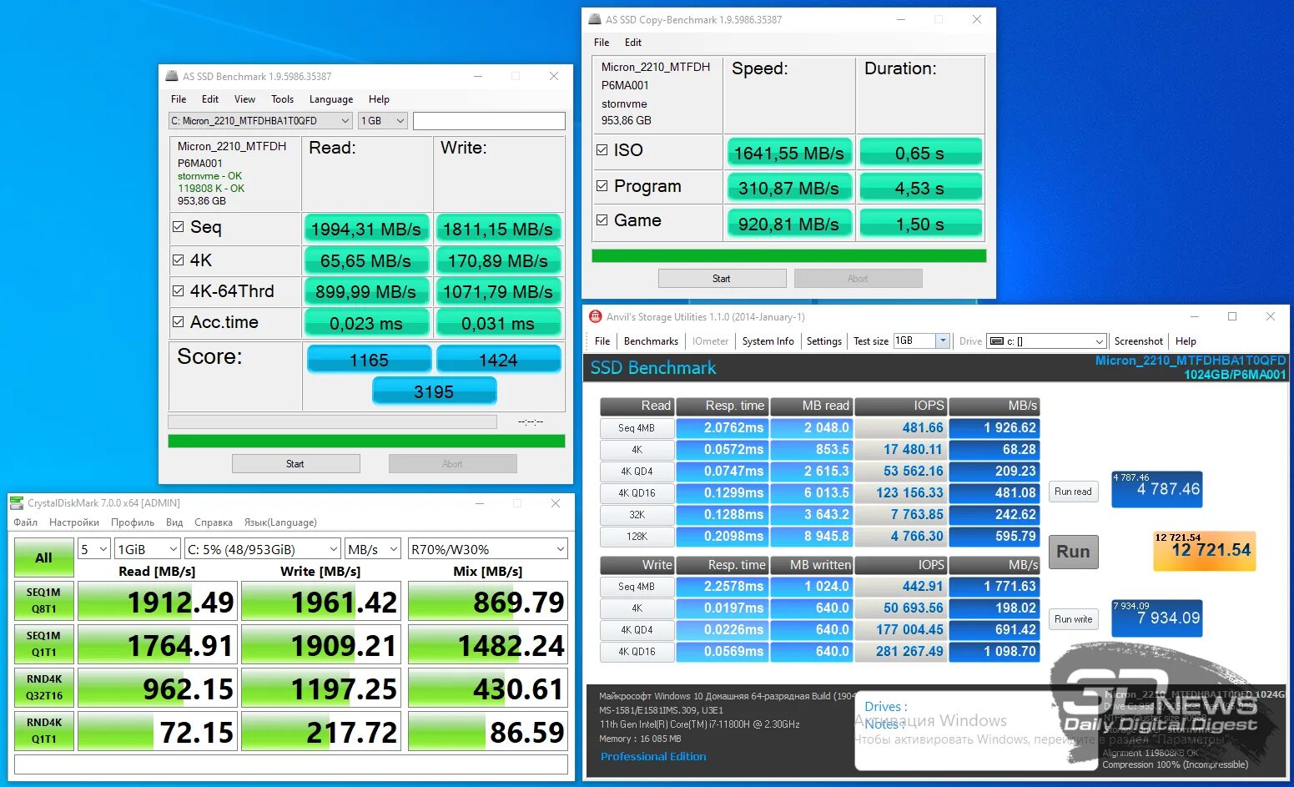Open the C: 5% drive dropdown in CrystalDiskMark
This screenshot has height=787, width=1294.
(x=263, y=549)
